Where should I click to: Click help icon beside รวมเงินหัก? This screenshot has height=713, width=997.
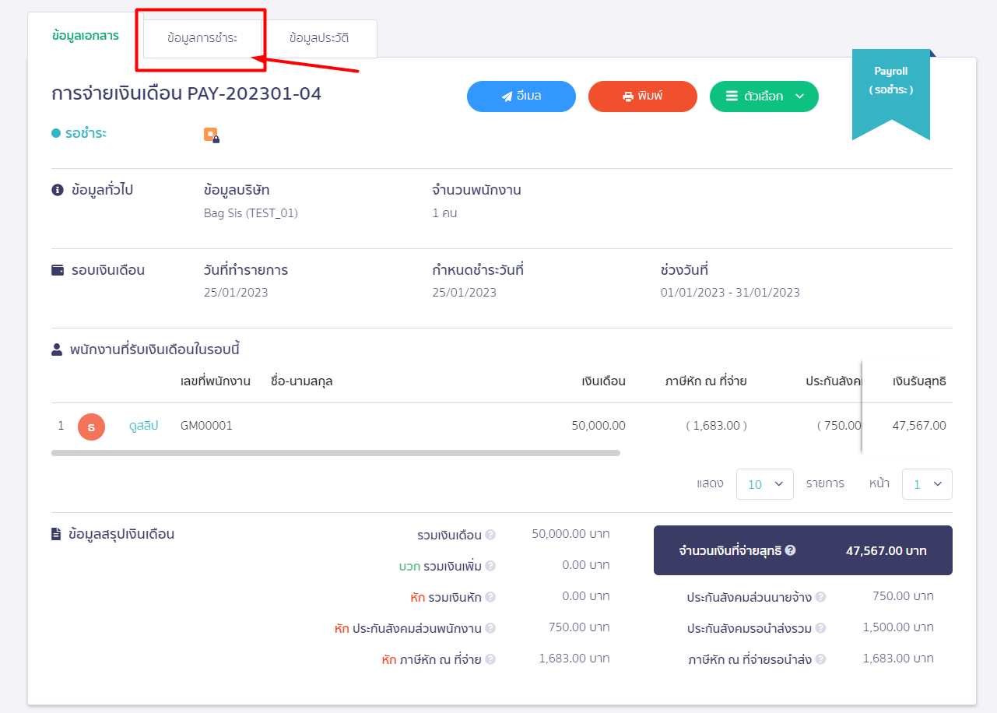point(490,597)
